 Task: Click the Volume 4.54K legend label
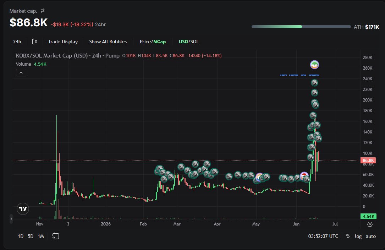[x=31, y=64]
